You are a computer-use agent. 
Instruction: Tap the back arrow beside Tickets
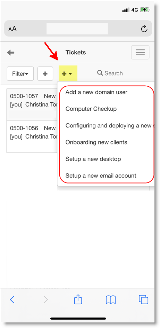[x=11, y=53]
